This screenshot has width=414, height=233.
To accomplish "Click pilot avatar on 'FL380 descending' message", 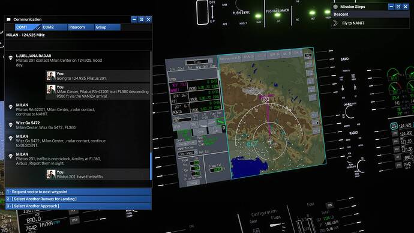I will [x=51, y=89].
